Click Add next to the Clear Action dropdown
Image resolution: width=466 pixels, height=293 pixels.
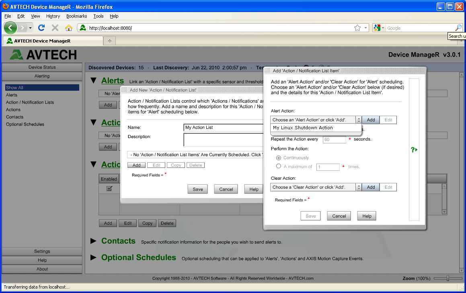(x=371, y=187)
